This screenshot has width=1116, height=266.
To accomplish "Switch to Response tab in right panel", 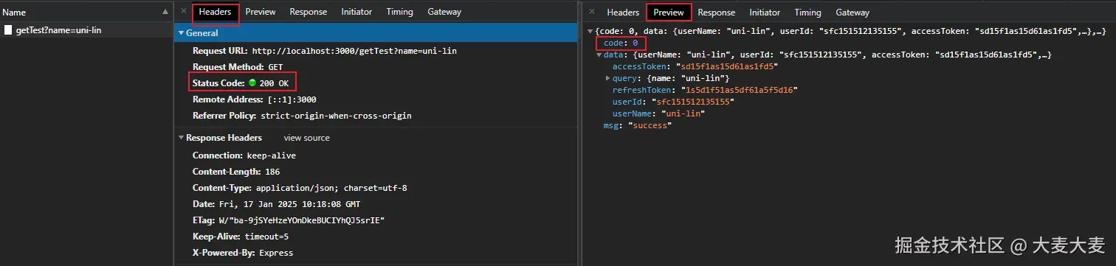I will pyautogui.click(x=717, y=13).
